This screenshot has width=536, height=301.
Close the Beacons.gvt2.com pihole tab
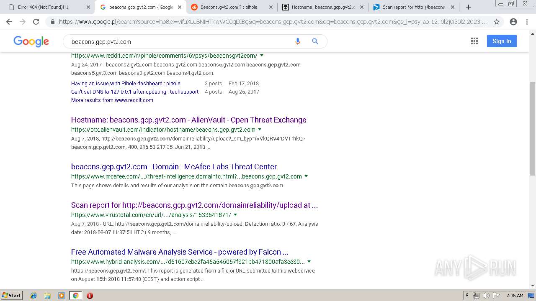(271, 7)
